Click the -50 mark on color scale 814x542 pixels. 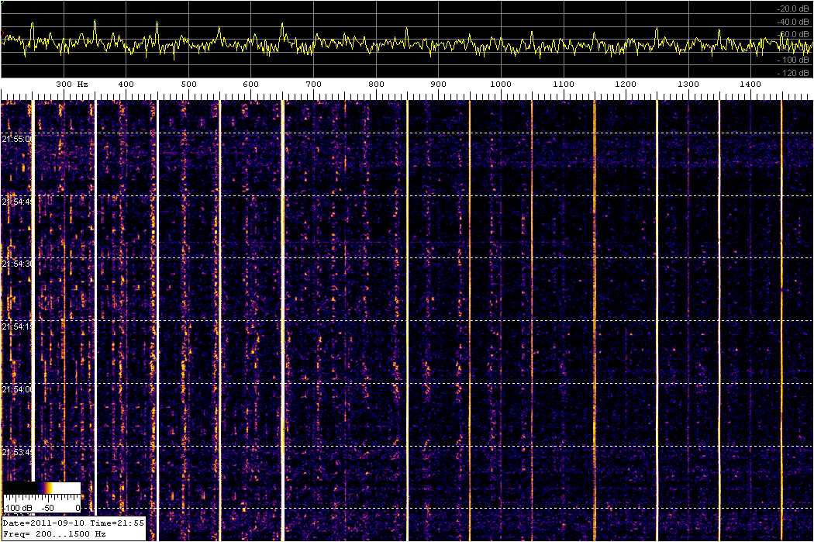(46, 508)
